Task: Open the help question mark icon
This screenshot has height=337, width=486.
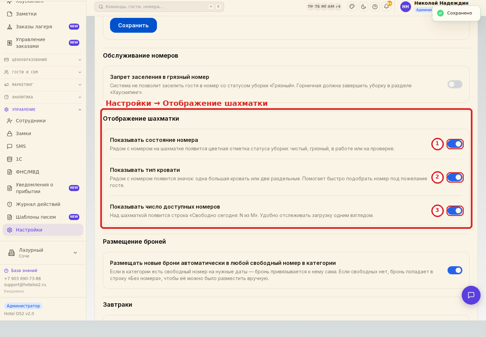Action: [375, 6]
